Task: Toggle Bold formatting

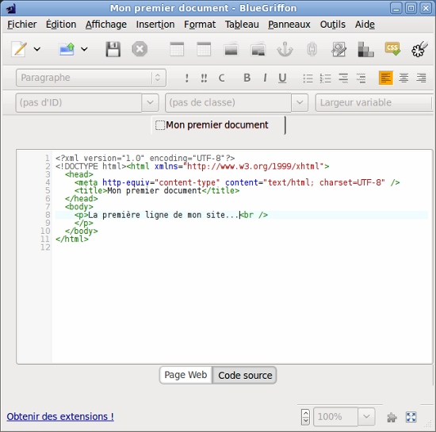Action: (247, 78)
